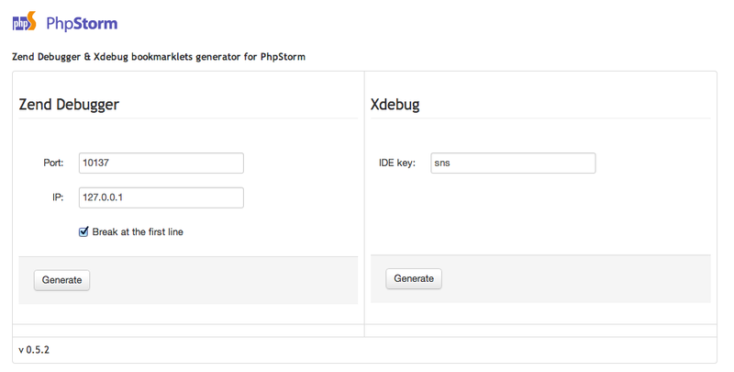The width and height of the screenshot is (734, 372).
Task: Click the bookmarklets generator page title
Action: (159, 57)
